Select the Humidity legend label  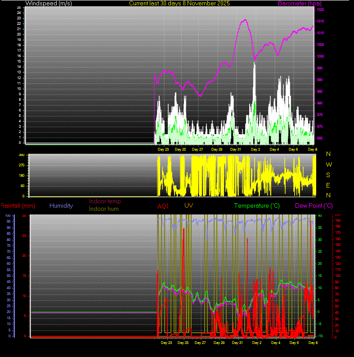pyautogui.click(x=61, y=205)
